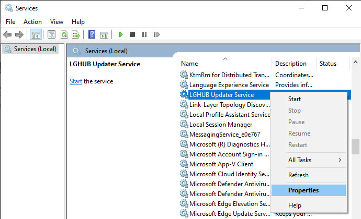Select the Microsoft (R) Diagnostics H... name
Screen dimensions: 361x219
230,144
